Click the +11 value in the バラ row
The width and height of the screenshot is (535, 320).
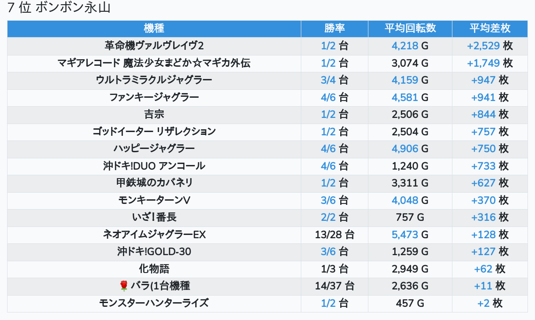(x=483, y=286)
